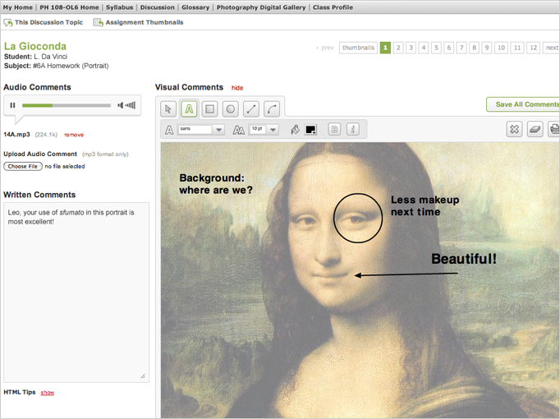The height and width of the screenshot is (419, 560).
Task: Open Photography Digital Gallery in navigation
Action: point(260,7)
